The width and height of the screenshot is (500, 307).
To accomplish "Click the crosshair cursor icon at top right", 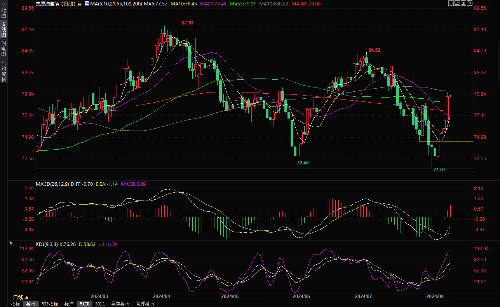I will (451, 3).
